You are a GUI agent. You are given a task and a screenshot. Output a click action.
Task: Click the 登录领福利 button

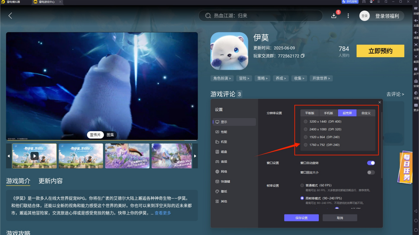click(387, 16)
